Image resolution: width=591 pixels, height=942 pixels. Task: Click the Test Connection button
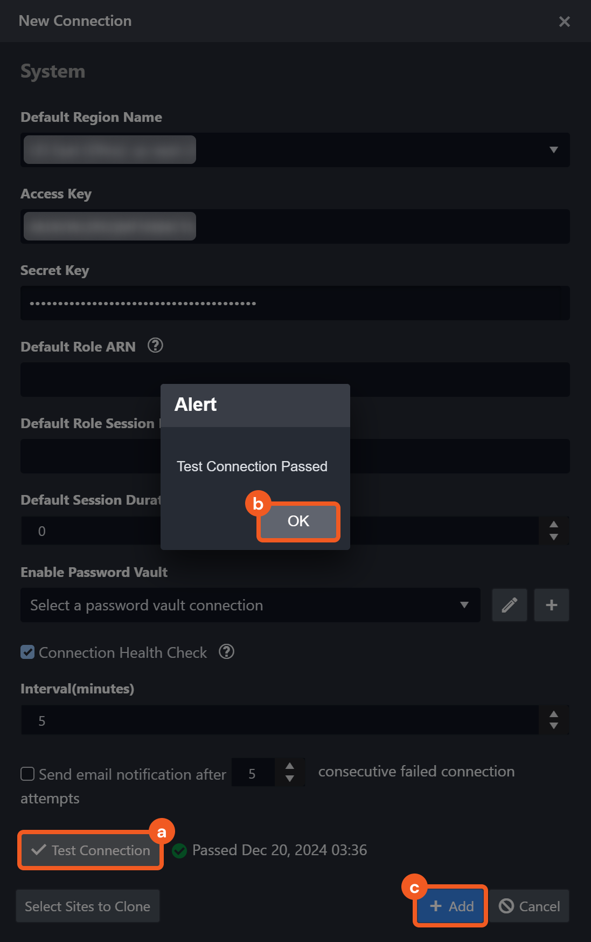coord(91,850)
